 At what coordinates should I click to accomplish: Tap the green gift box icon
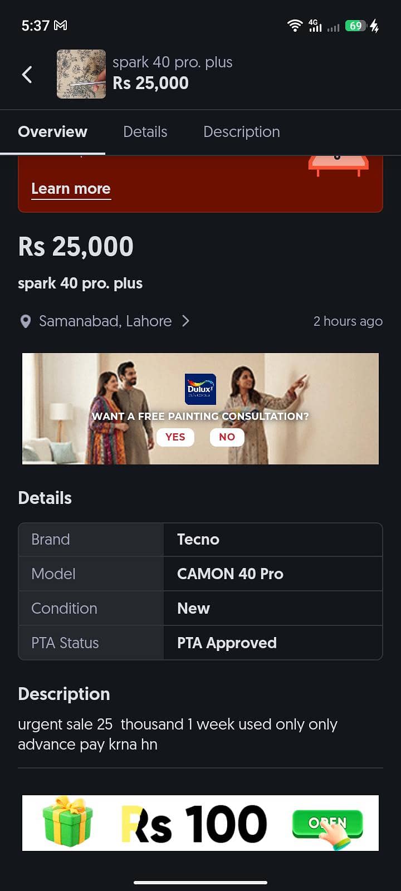tap(67, 821)
